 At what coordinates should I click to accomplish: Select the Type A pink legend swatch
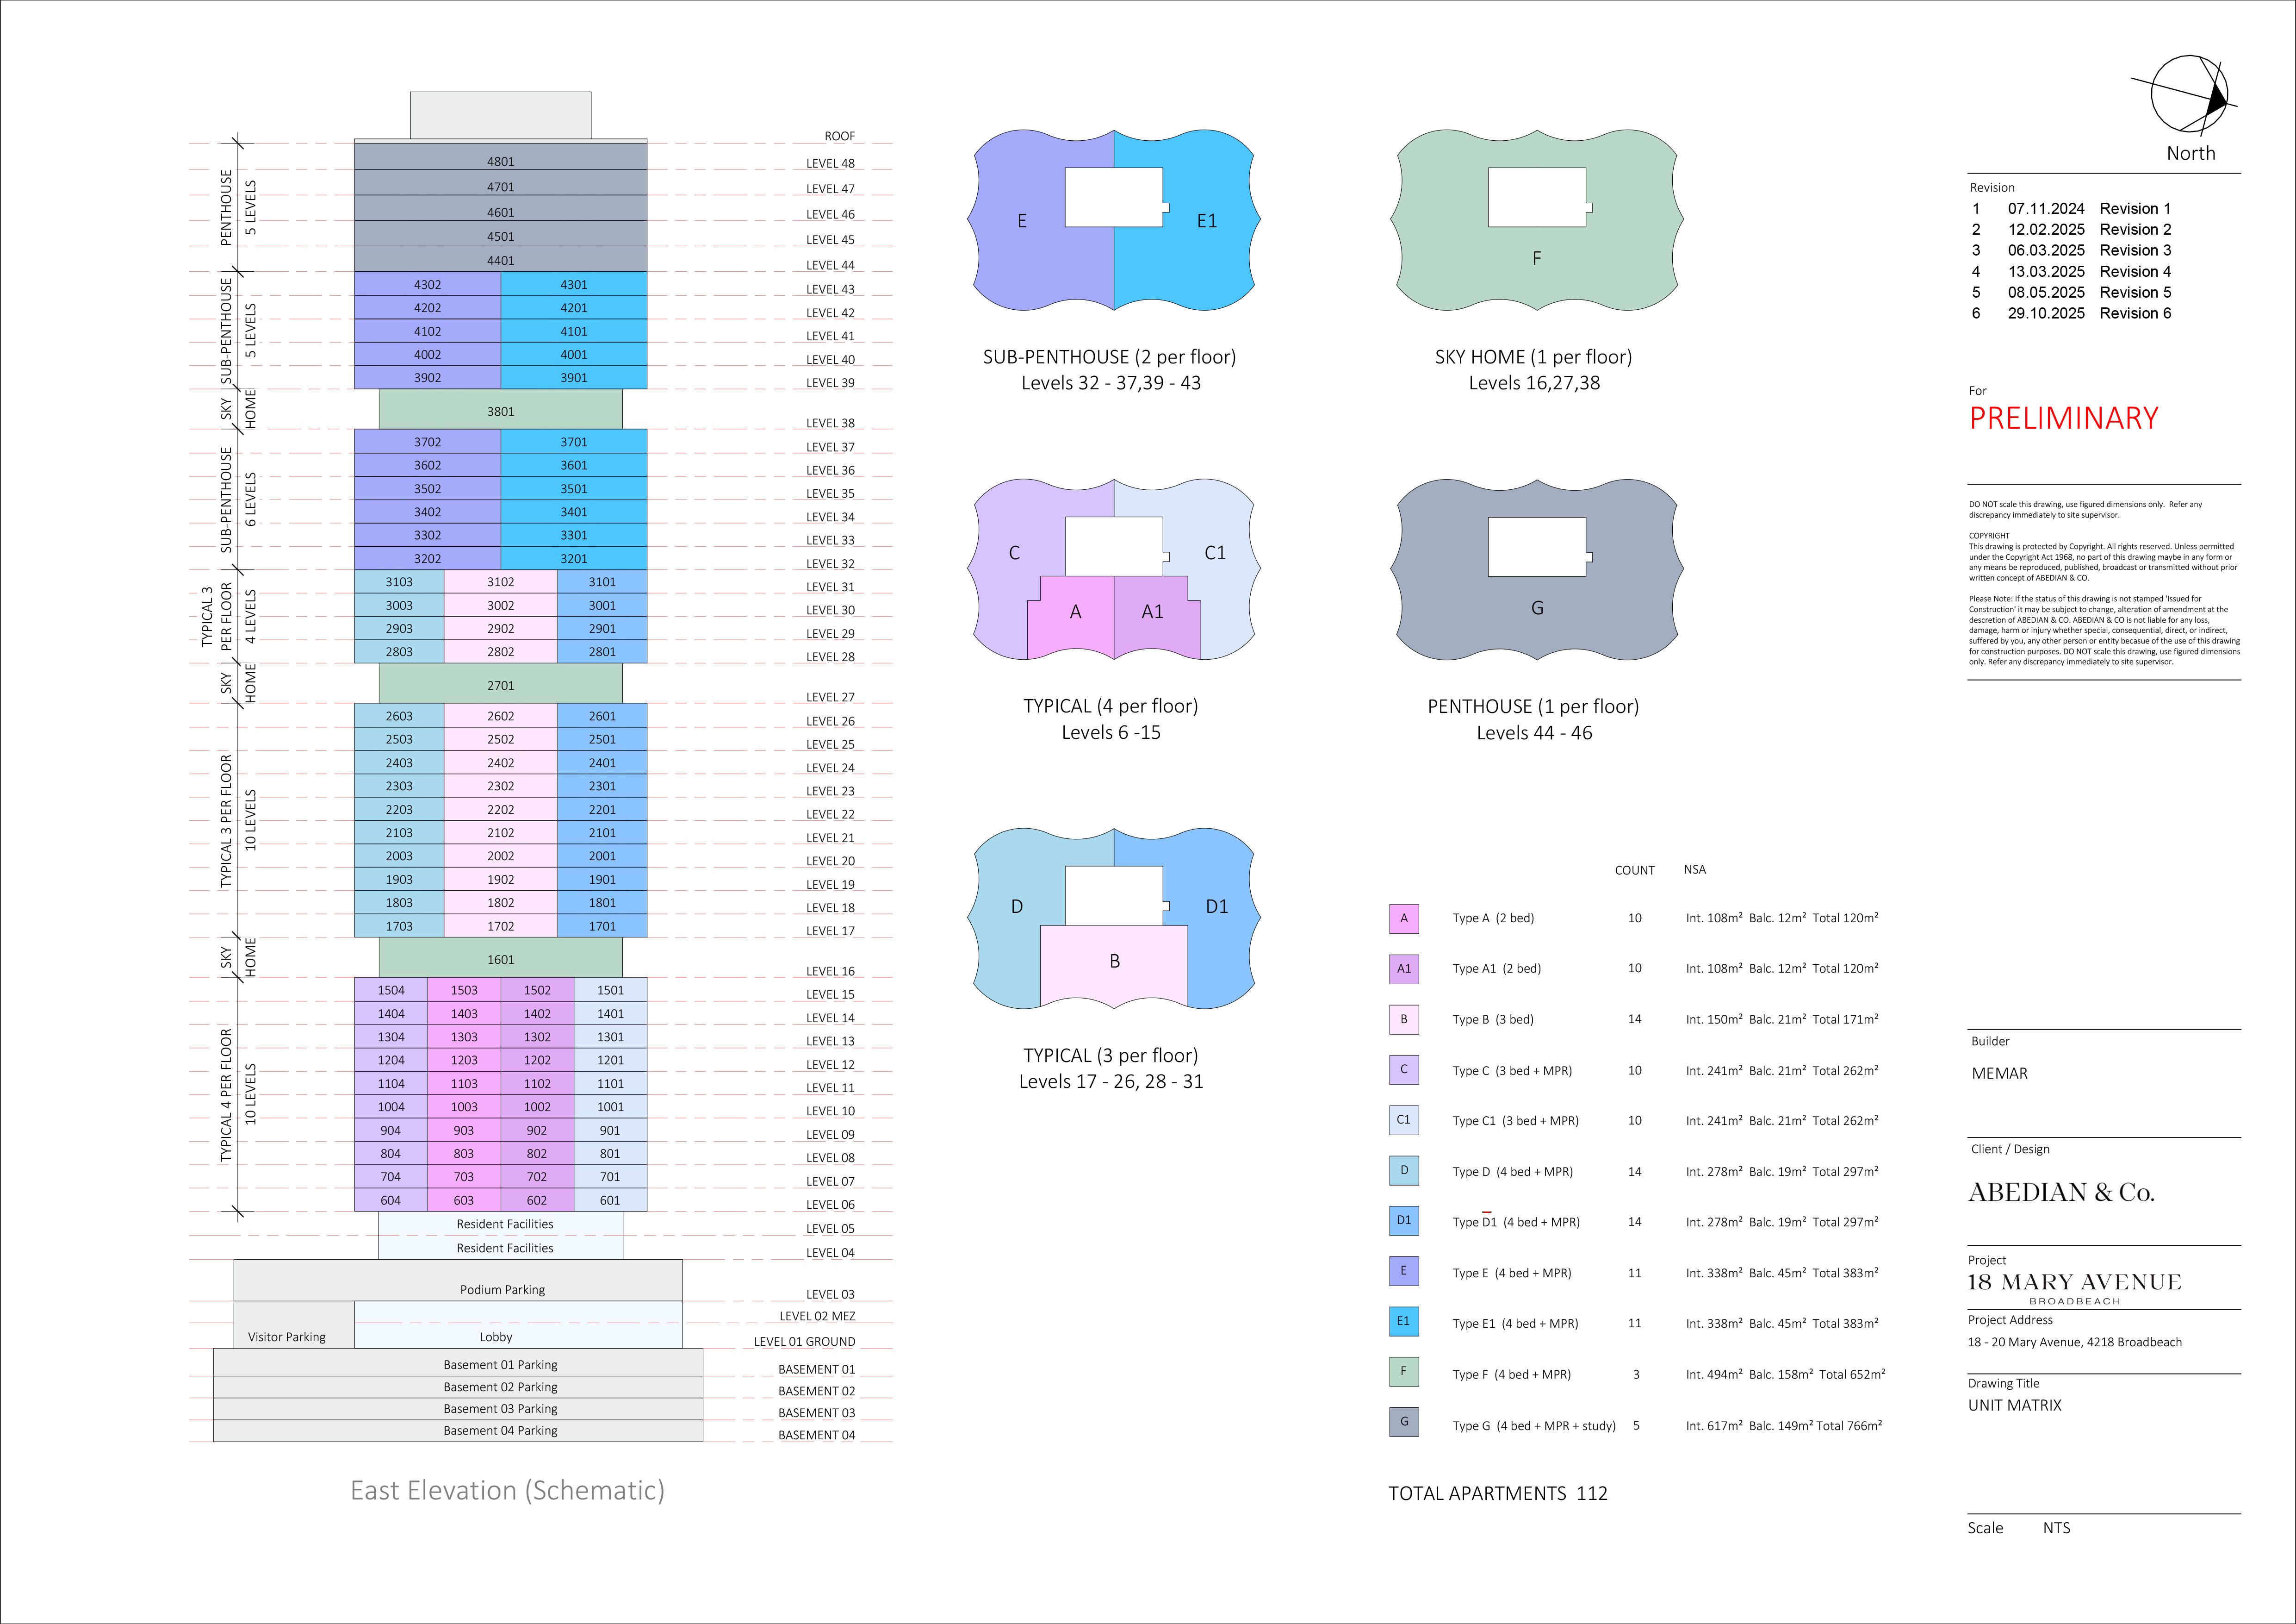[x=1403, y=918]
